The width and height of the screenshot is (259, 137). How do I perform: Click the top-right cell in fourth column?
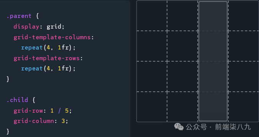[244, 16]
